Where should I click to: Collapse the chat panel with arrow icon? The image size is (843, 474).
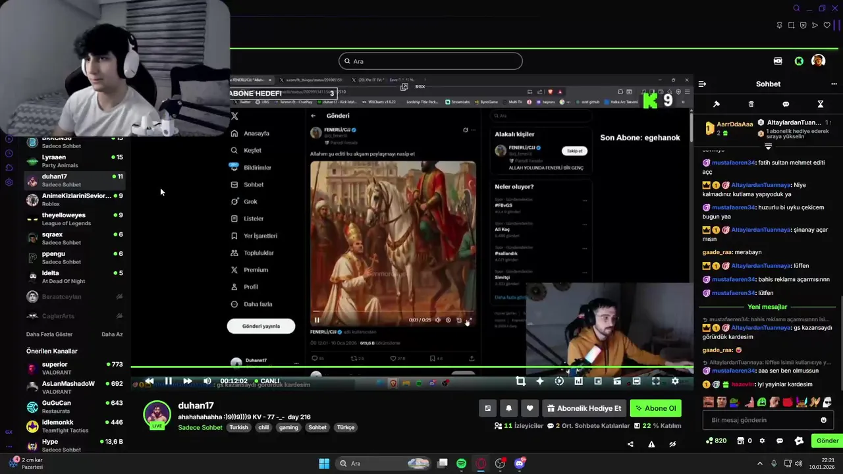tap(702, 84)
